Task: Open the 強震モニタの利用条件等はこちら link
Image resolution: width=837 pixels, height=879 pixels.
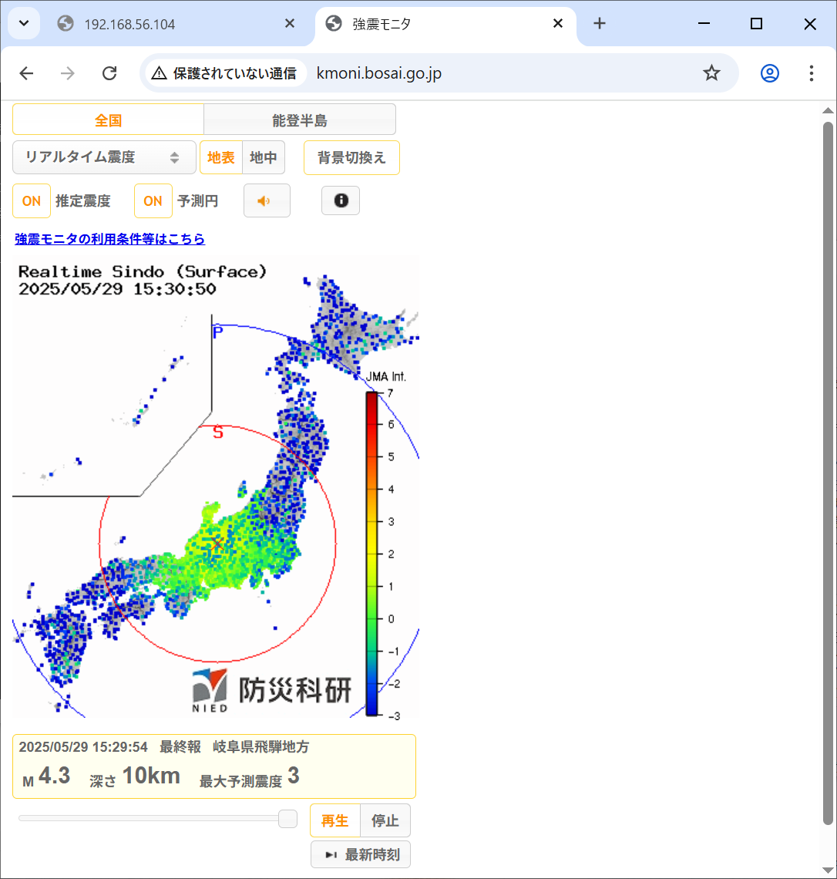Action: 110,239
